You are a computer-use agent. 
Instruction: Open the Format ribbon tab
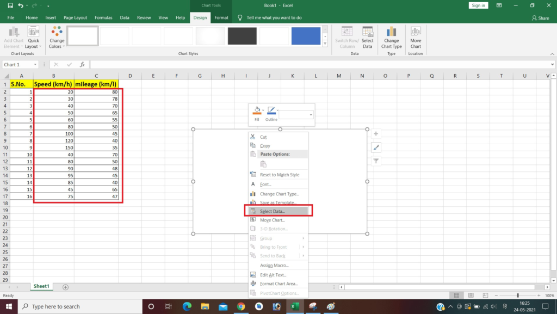(x=221, y=17)
